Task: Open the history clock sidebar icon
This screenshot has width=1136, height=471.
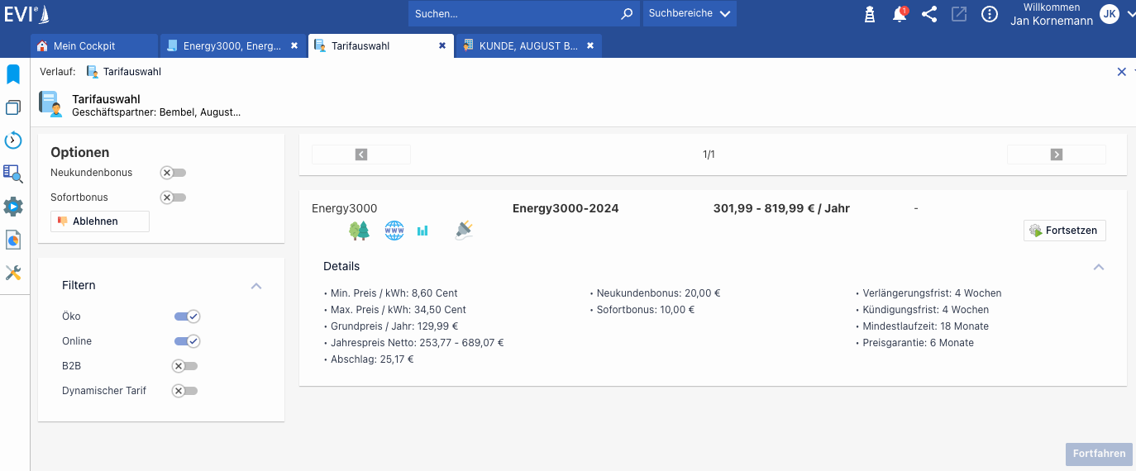Action: point(13,140)
